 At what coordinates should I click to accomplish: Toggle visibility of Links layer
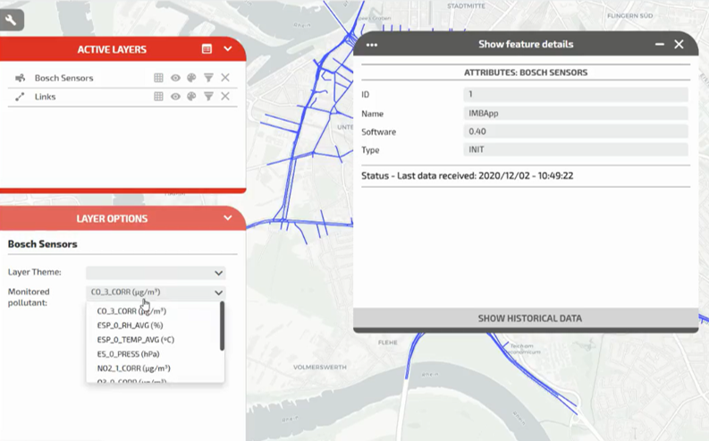175,97
